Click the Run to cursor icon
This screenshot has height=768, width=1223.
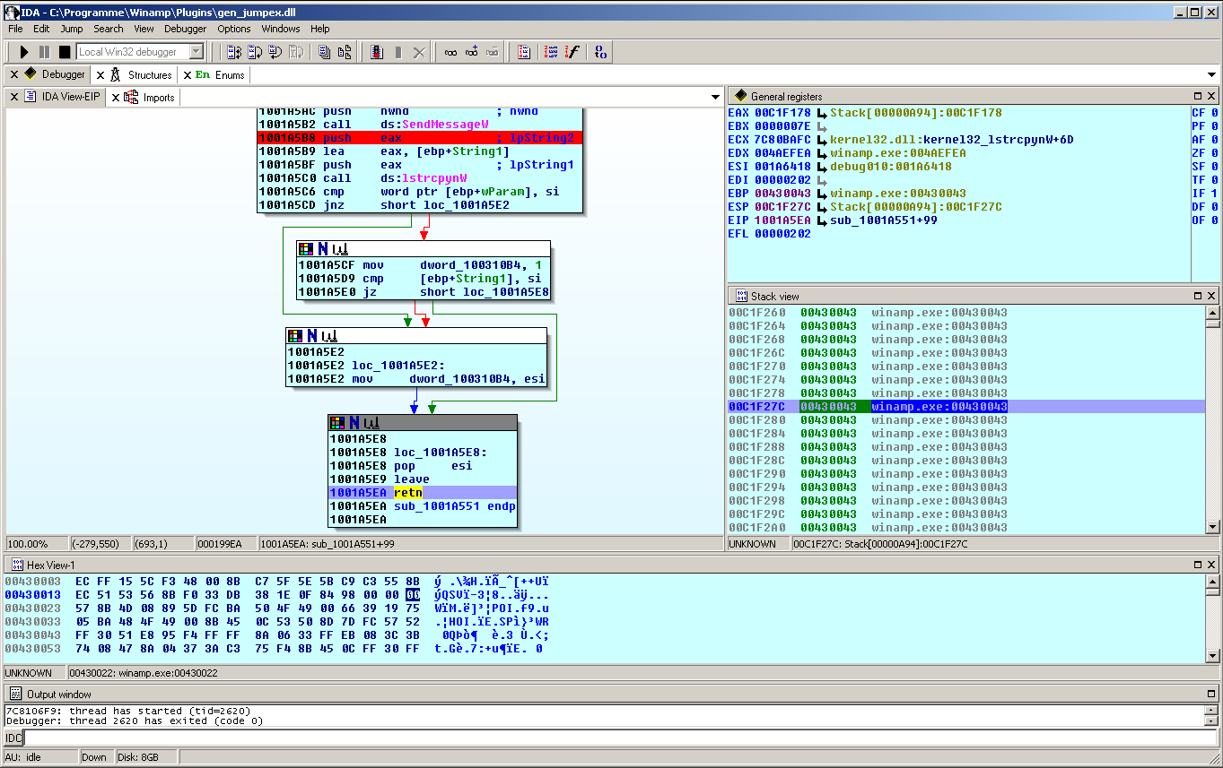pyautogui.click(x=296, y=52)
